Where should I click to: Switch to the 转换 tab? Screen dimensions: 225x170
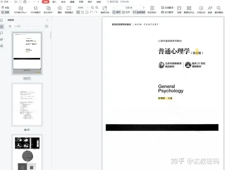98,2
